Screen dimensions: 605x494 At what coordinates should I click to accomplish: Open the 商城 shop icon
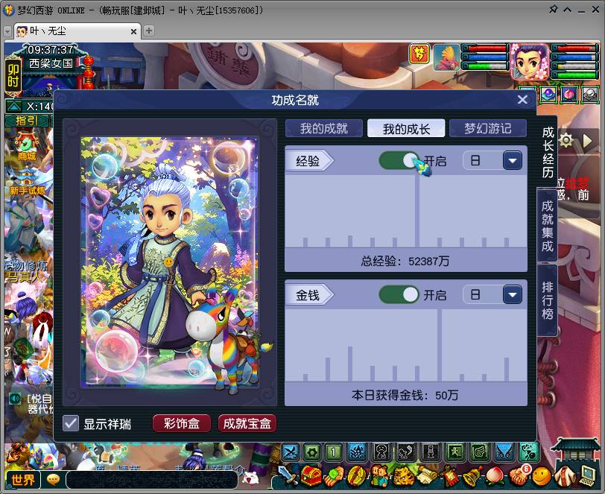[26, 148]
